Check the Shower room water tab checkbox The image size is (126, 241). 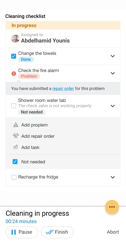14,106
